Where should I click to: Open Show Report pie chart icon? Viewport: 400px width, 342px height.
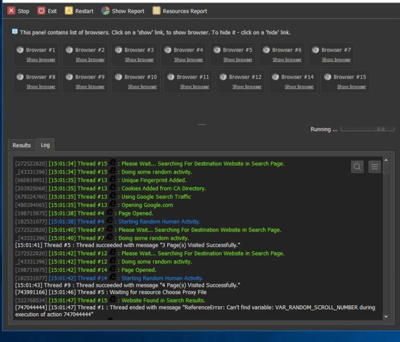106,11
